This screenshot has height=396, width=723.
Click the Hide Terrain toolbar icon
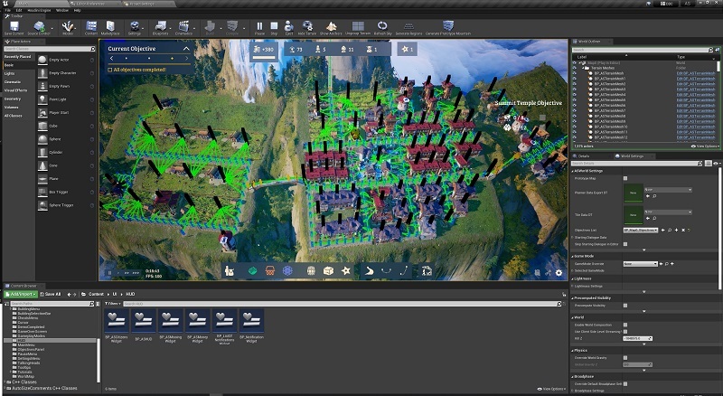[x=307, y=27]
